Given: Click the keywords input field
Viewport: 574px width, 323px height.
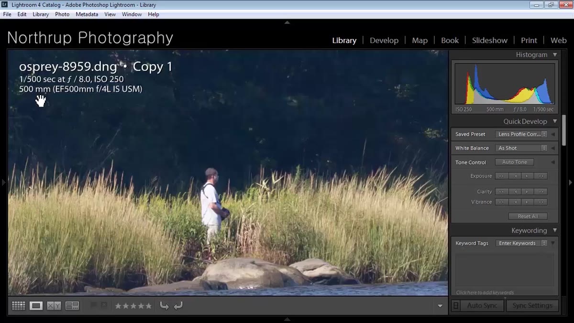Looking at the screenshot, I should click(504, 269).
